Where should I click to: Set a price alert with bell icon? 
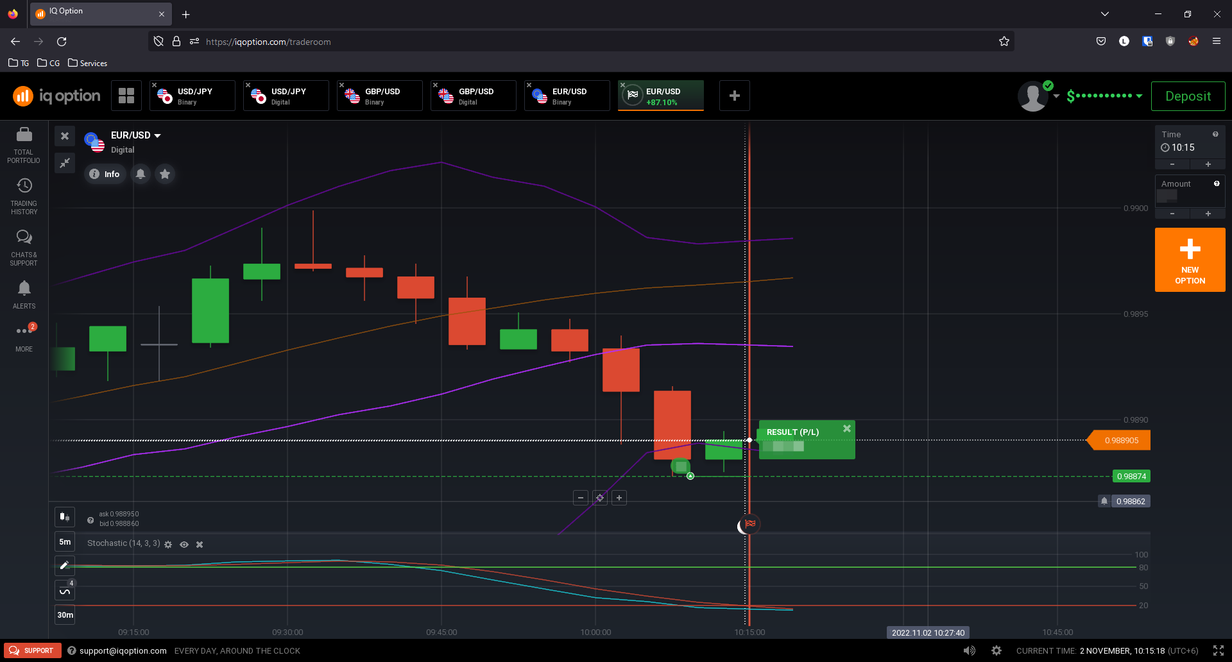[141, 174]
